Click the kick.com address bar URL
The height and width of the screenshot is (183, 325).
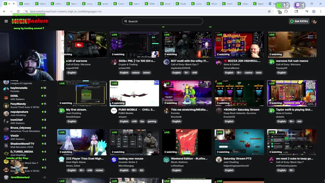point(66,11)
